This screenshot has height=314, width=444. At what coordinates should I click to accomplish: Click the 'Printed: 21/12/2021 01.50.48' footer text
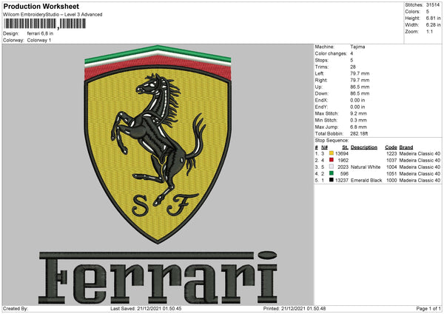point(295,308)
